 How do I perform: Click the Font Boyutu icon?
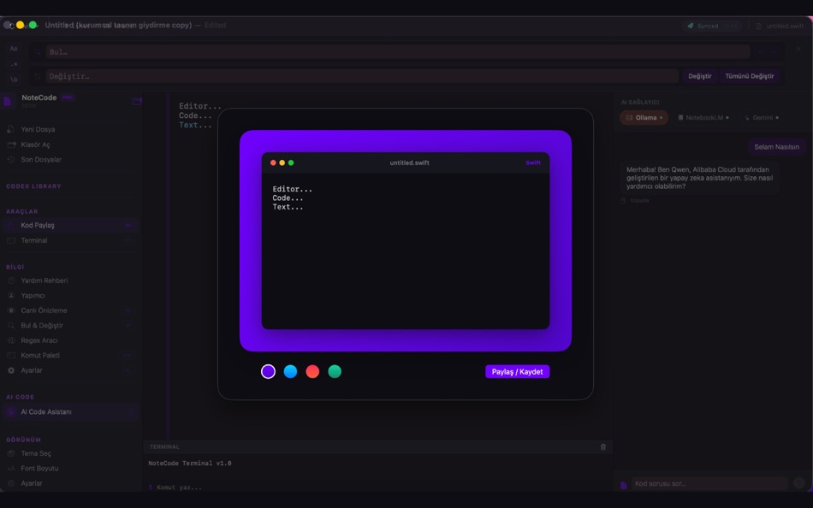tap(11, 469)
